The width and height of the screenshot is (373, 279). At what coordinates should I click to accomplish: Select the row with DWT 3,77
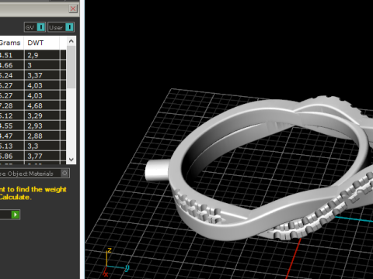[33, 156]
